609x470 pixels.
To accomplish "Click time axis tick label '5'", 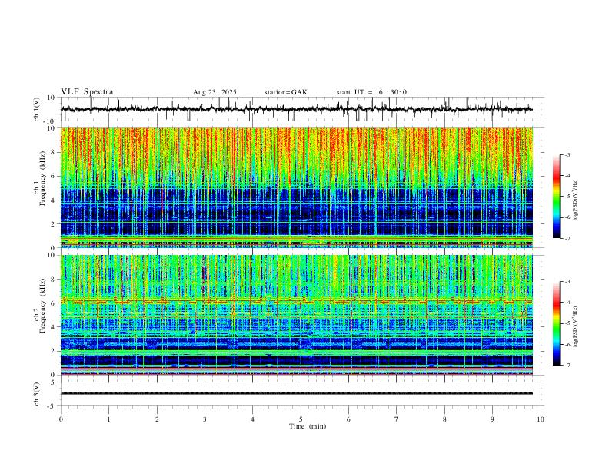I will coord(301,419).
